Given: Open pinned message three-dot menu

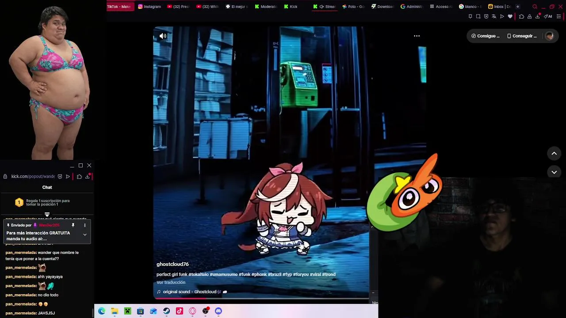Looking at the screenshot, I should click(x=84, y=225).
